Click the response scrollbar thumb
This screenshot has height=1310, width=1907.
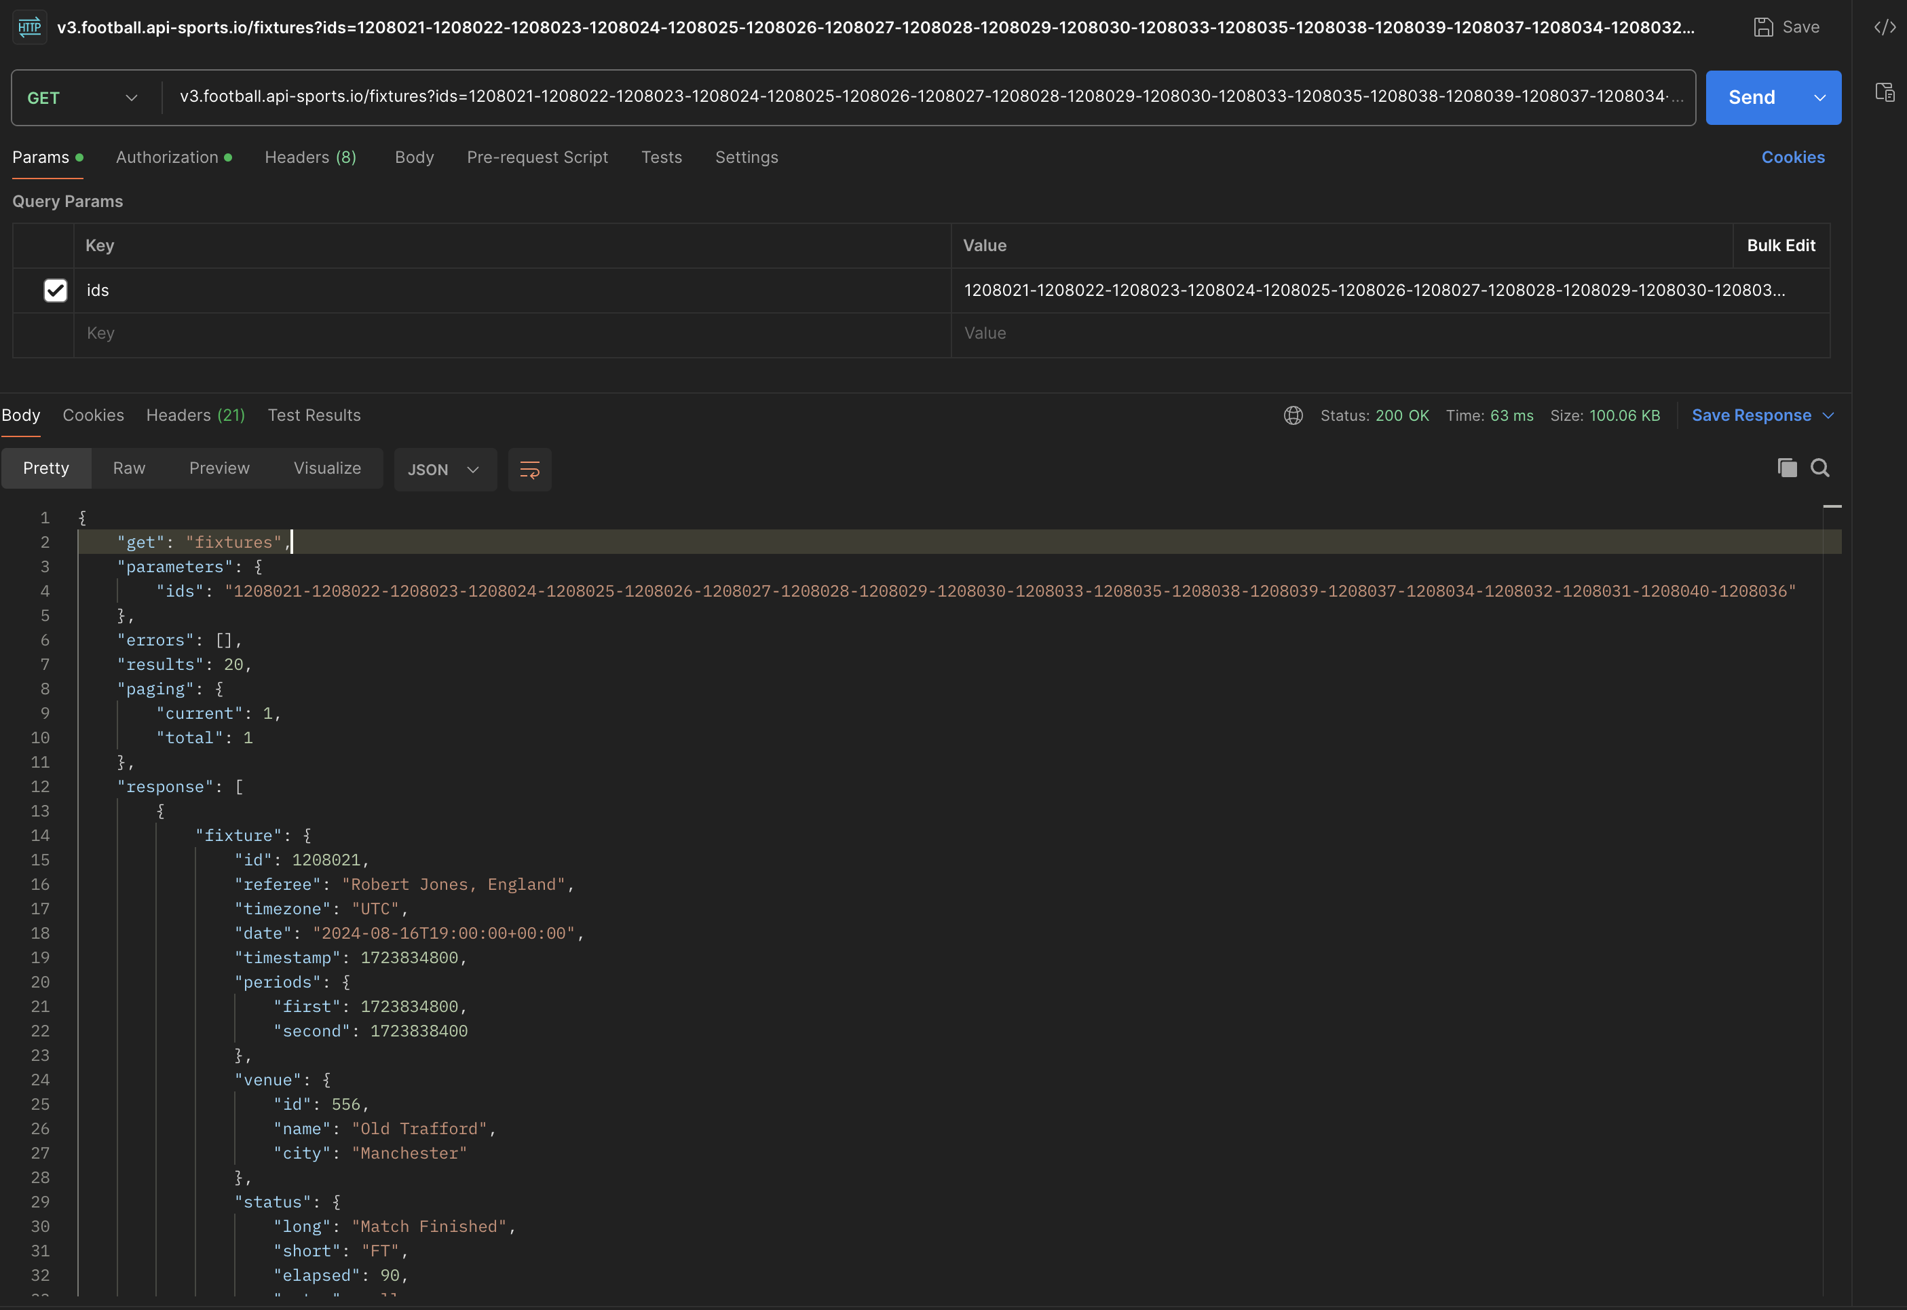tap(1832, 506)
